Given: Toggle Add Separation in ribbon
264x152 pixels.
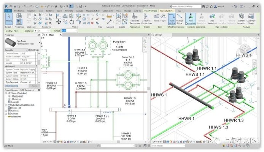Looking at the screenshot, I should 190,18.
